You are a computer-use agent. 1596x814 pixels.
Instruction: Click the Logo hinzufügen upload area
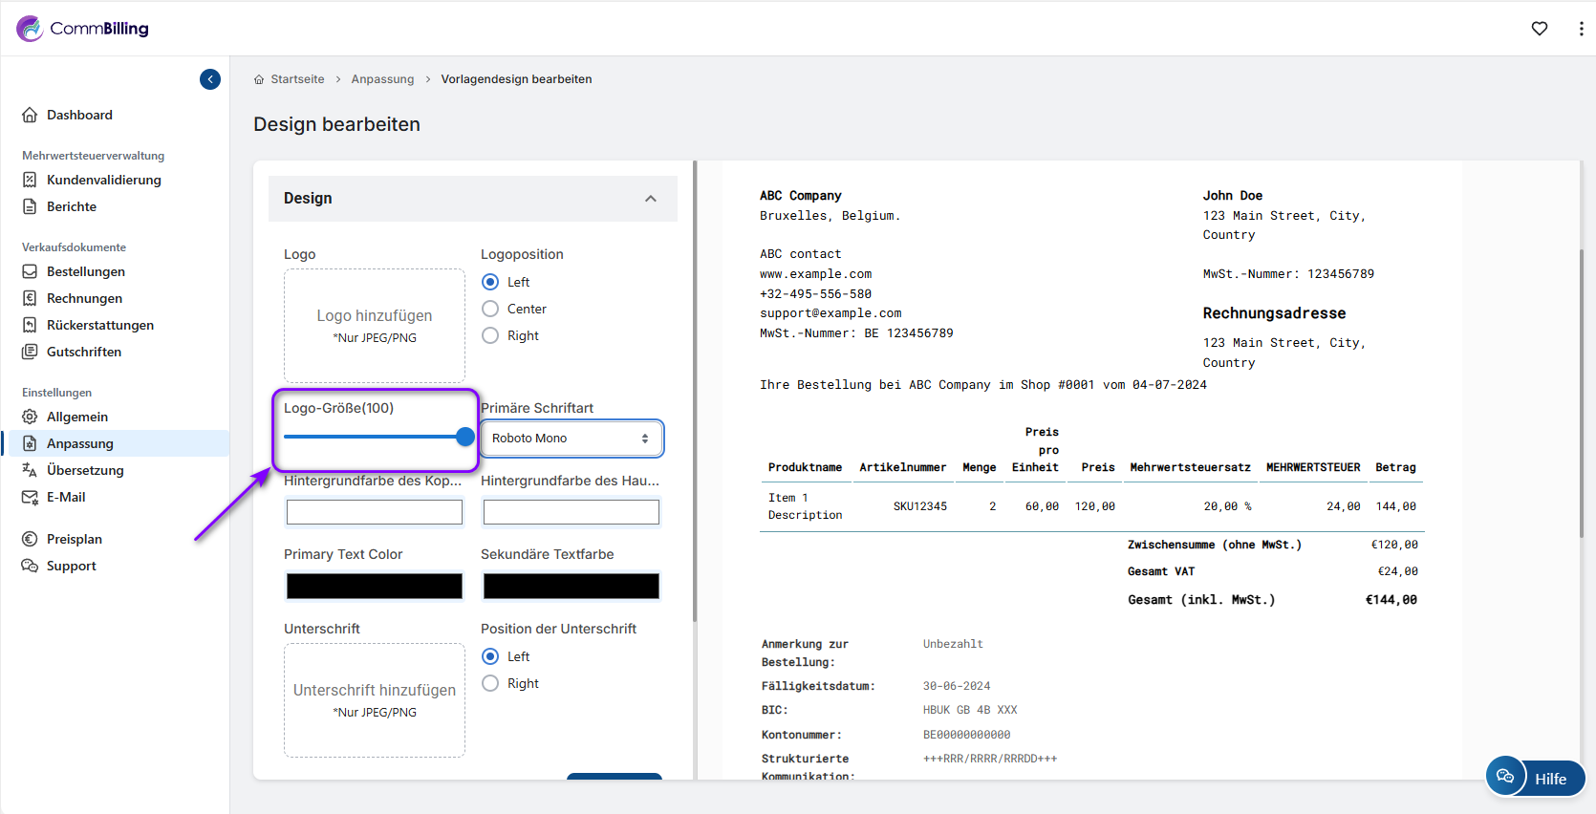(375, 326)
